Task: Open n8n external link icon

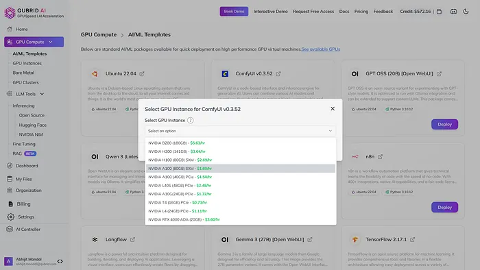Action: pos(380,156)
